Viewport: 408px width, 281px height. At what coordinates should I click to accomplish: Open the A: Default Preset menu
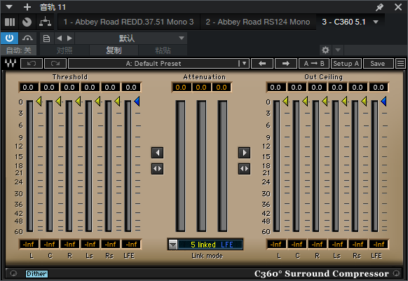click(x=158, y=64)
